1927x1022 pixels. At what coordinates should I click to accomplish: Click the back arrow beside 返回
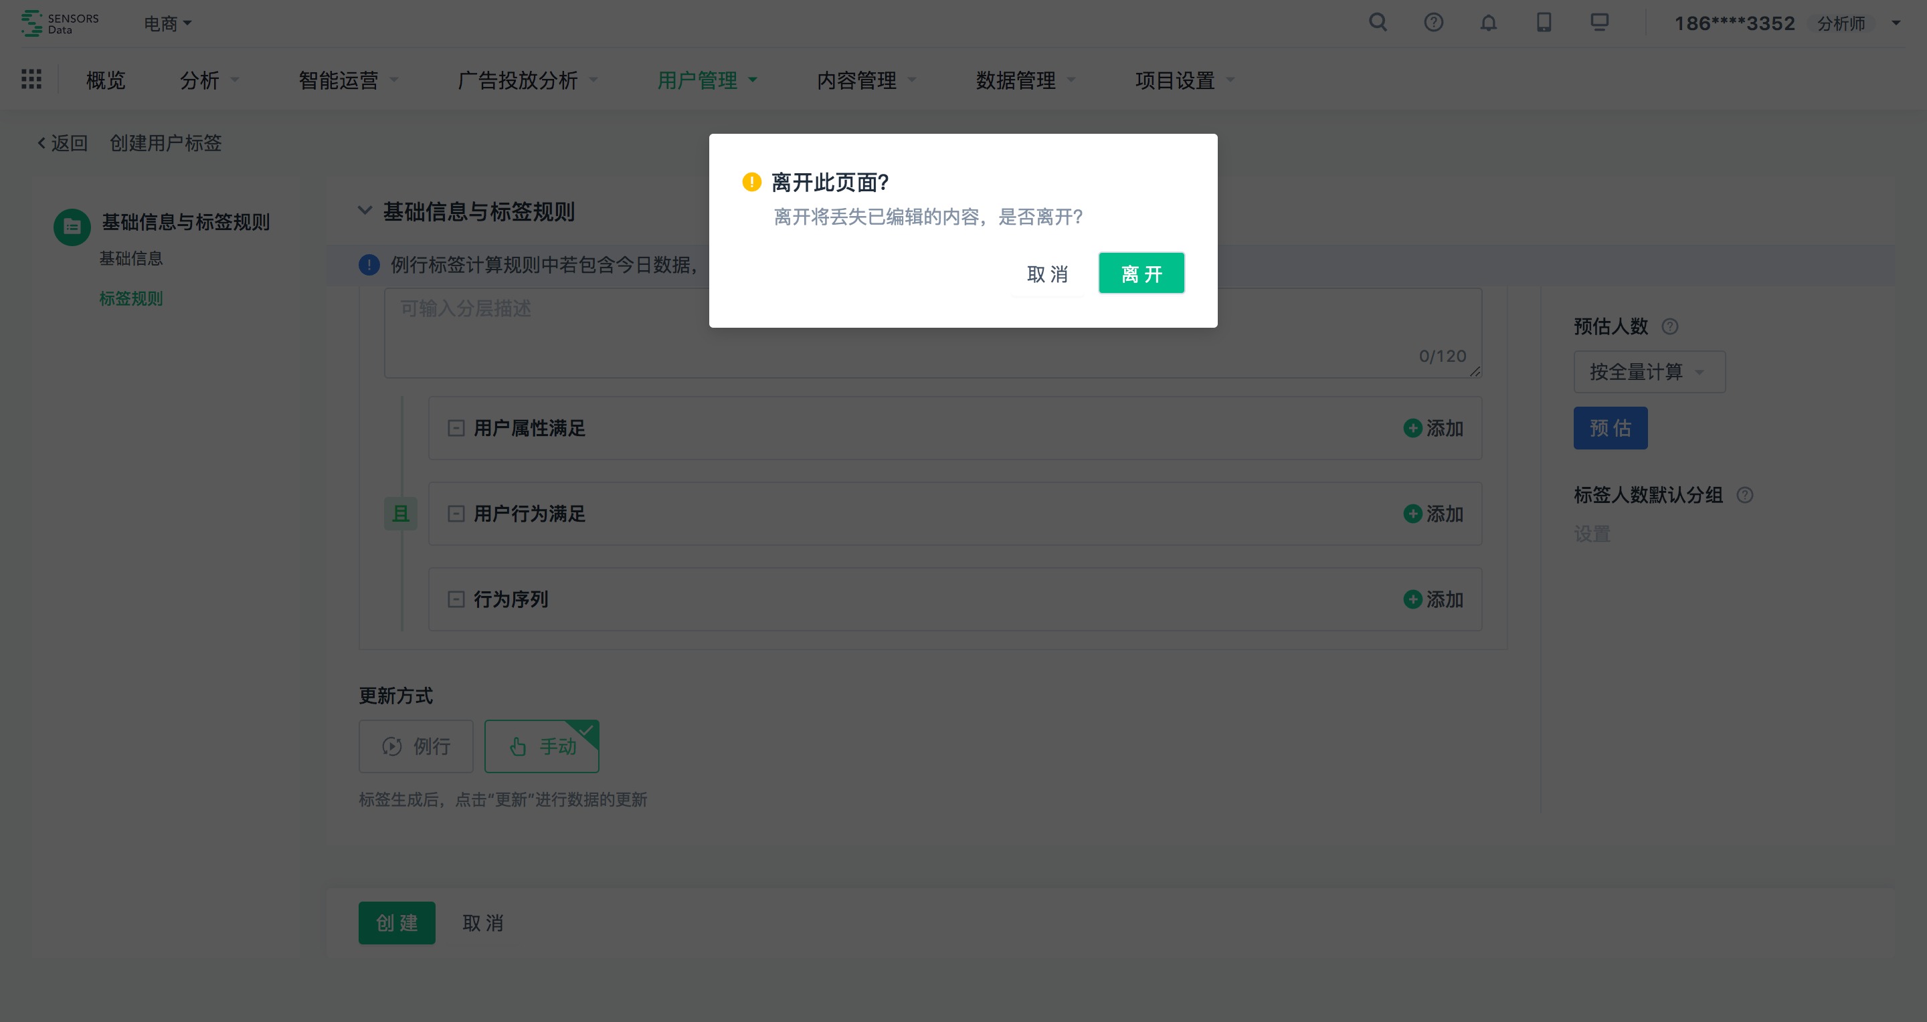point(42,142)
